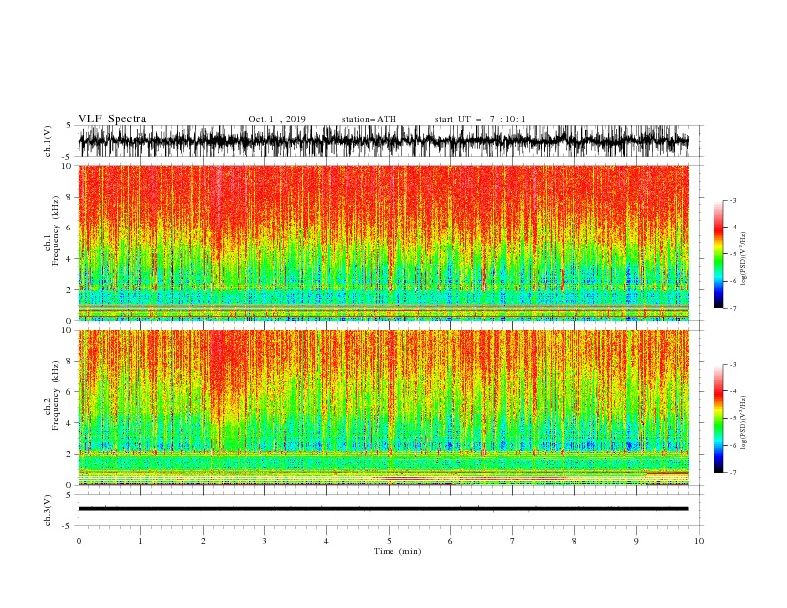Click the "-5" label on ch.2 color bar
The width and height of the screenshot is (787, 608).
732,418
